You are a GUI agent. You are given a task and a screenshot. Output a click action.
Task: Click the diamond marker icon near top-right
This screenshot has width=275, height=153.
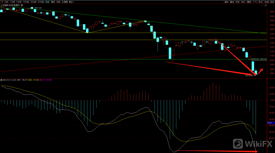pos(263,5)
